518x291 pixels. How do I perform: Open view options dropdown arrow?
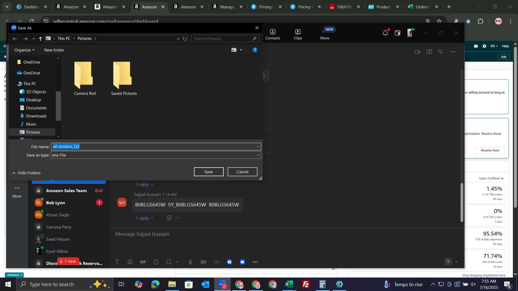[241, 50]
